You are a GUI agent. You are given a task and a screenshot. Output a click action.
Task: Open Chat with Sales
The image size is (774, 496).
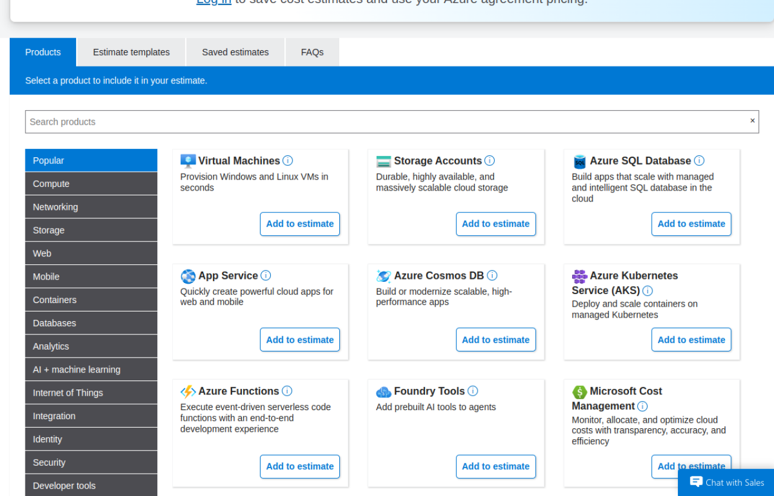(x=726, y=482)
